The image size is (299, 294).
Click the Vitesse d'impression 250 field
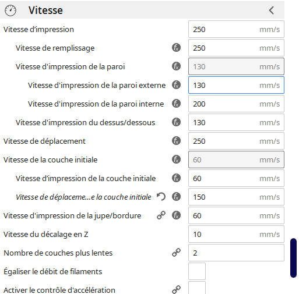click(236, 29)
